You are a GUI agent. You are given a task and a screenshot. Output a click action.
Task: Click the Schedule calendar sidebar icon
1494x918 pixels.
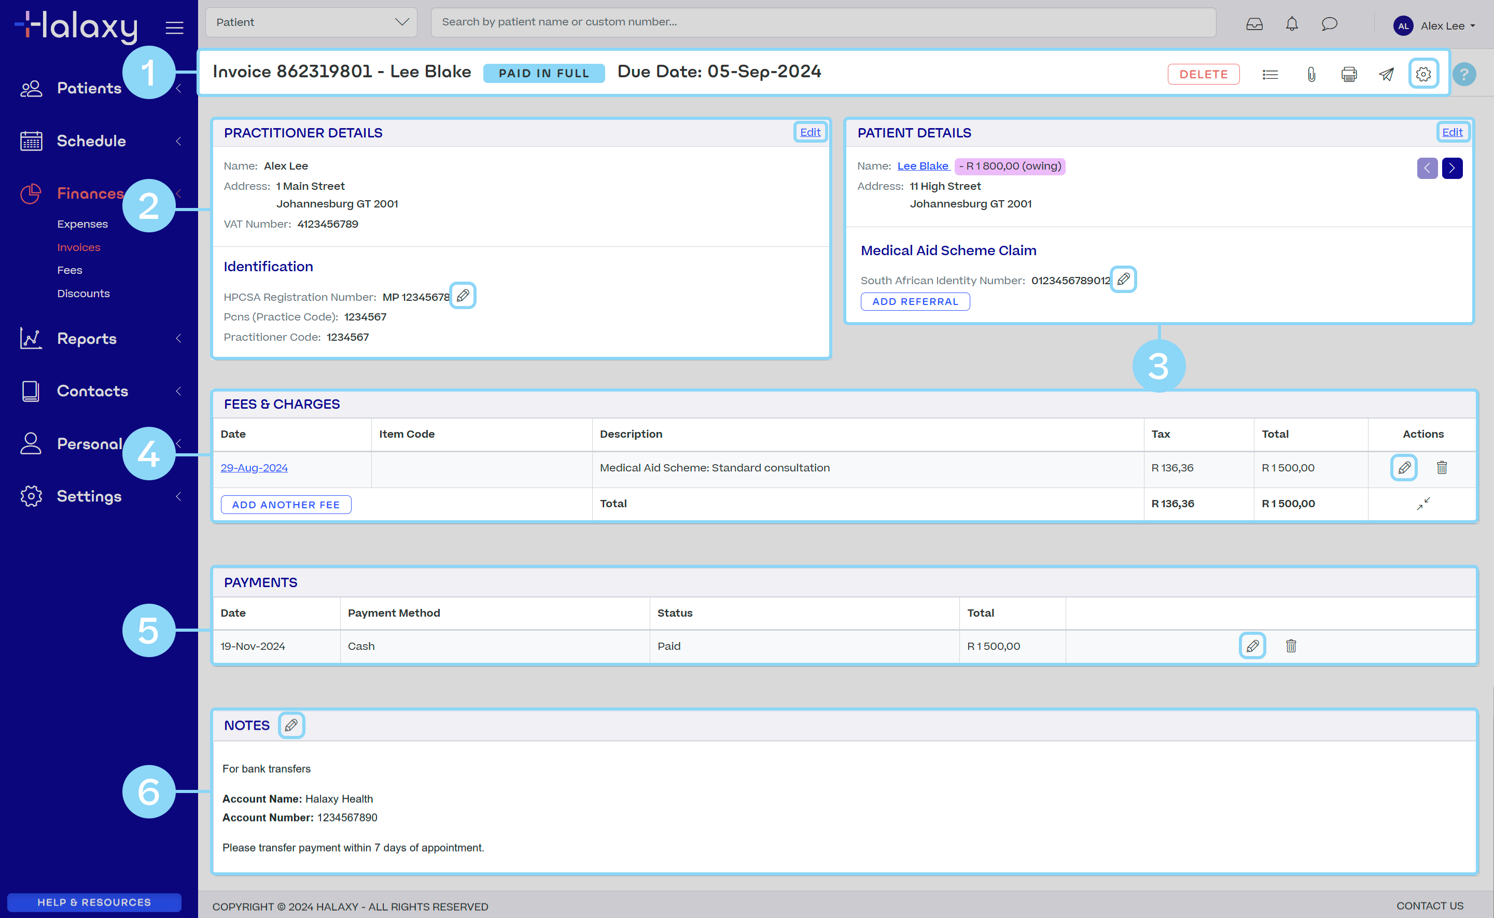[x=31, y=141]
